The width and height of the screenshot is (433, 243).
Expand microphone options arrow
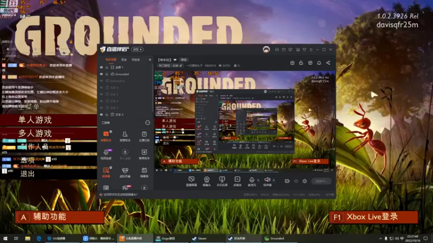pos(258,180)
